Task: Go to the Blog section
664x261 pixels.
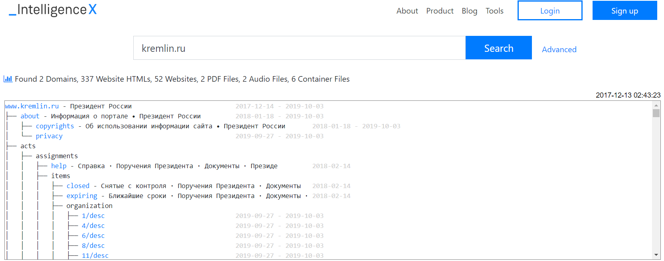Action: (x=469, y=11)
